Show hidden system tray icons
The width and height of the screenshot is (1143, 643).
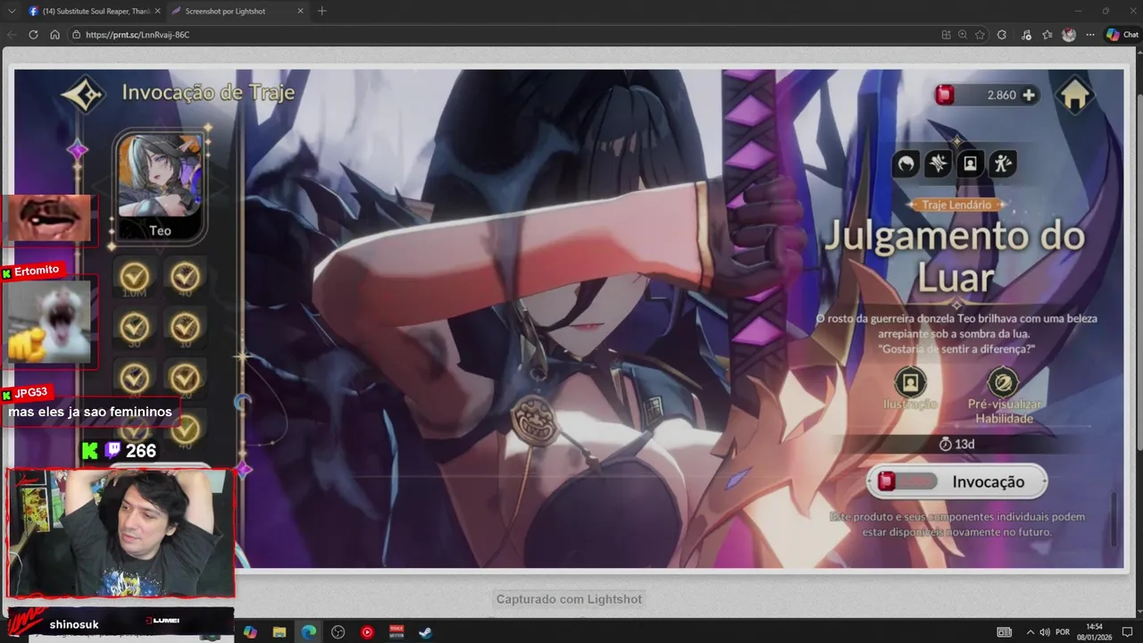click(x=1029, y=632)
